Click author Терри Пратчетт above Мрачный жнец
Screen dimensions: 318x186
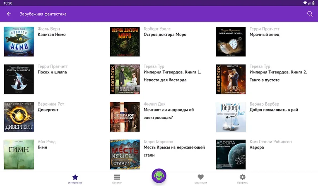pyautogui.click(x=265, y=29)
